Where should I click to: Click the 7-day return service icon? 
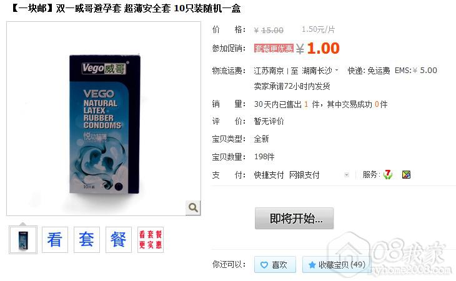click(388, 174)
